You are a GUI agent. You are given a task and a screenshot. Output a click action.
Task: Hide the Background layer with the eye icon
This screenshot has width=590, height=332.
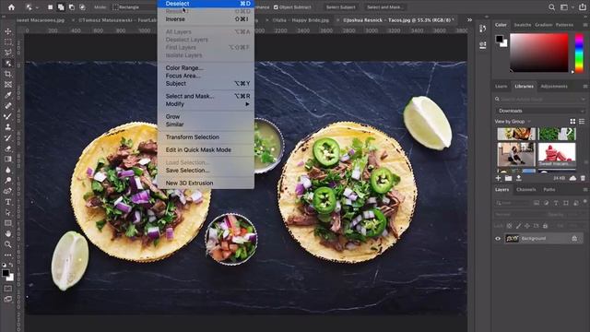tap(498, 238)
